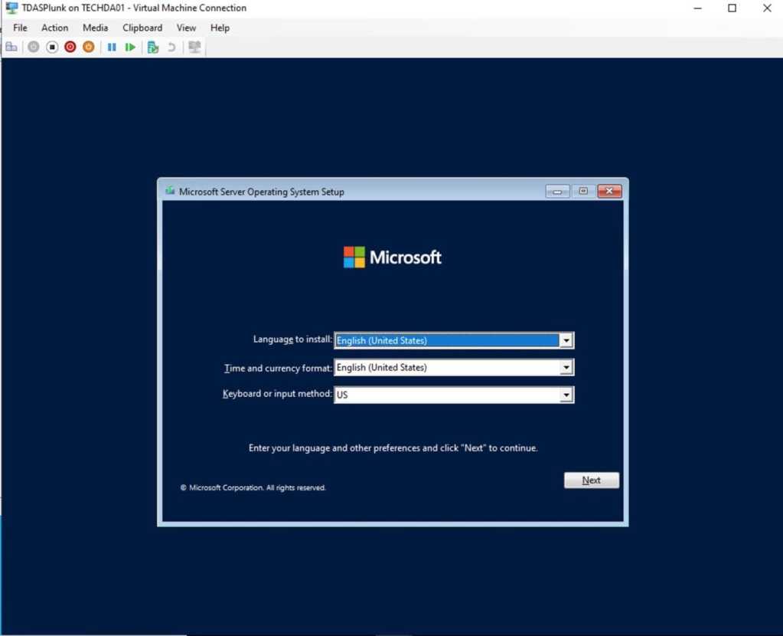Image resolution: width=783 pixels, height=636 pixels.
Task: Reset the VM using the green arrow icon
Action: (130, 47)
